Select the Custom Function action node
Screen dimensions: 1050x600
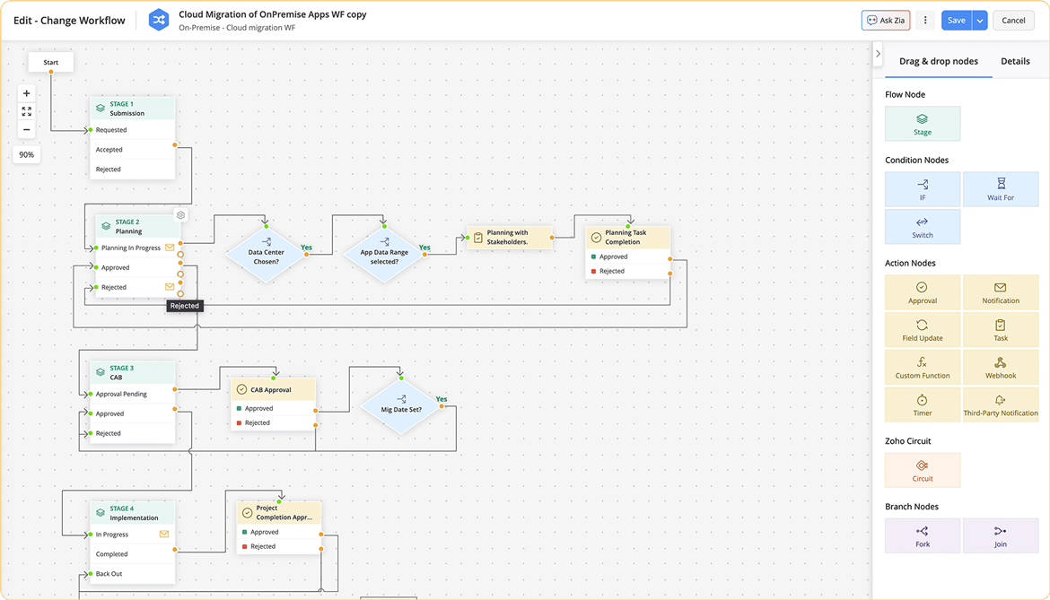[922, 366]
